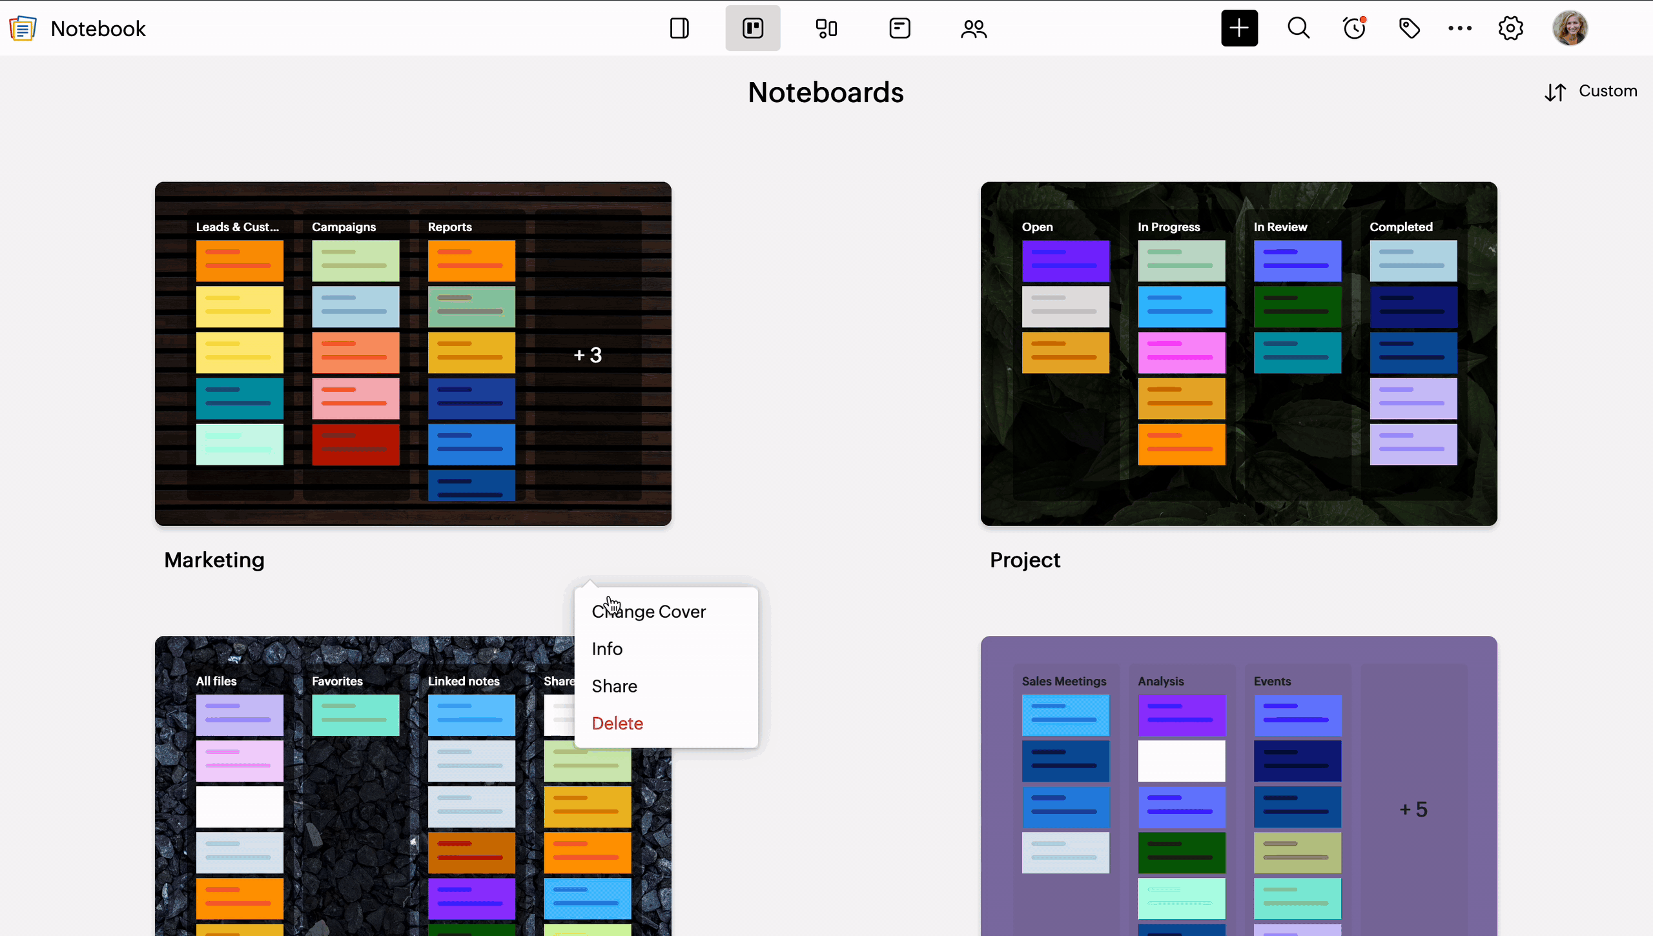The width and height of the screenshot is (1653, 936).
Task: Open the Shared with me people icon
Action: [973, 28]
